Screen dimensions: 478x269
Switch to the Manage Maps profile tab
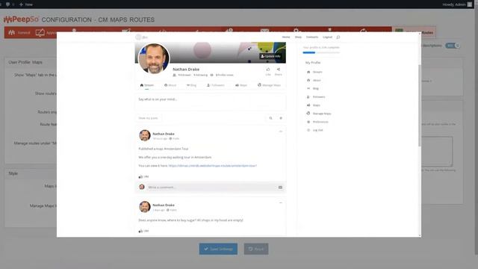(x=269, y=85)
